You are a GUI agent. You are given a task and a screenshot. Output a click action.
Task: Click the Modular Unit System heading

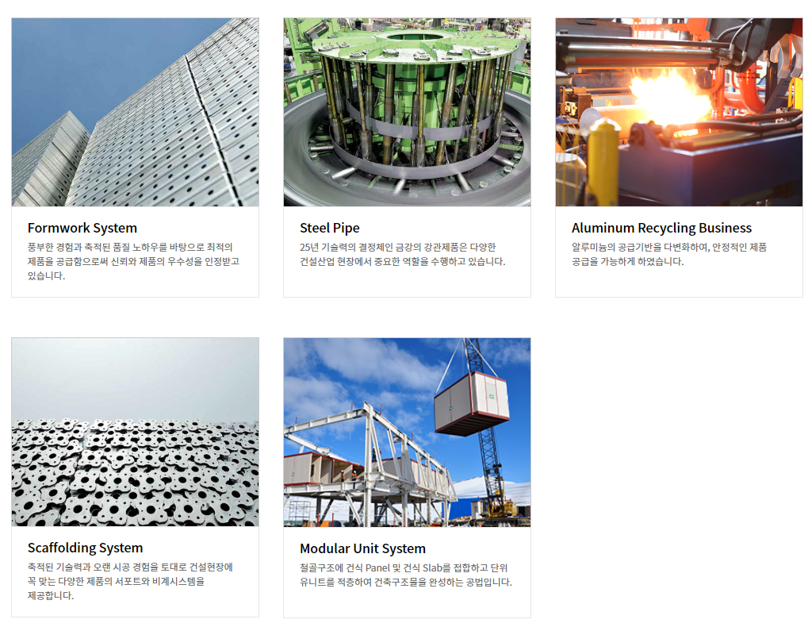pyautogui.click(x=362, y=548)
